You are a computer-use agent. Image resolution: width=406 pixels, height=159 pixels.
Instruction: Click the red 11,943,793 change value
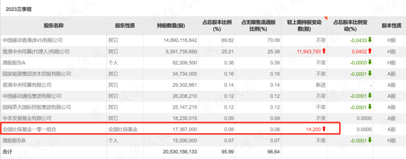[309, 52]
